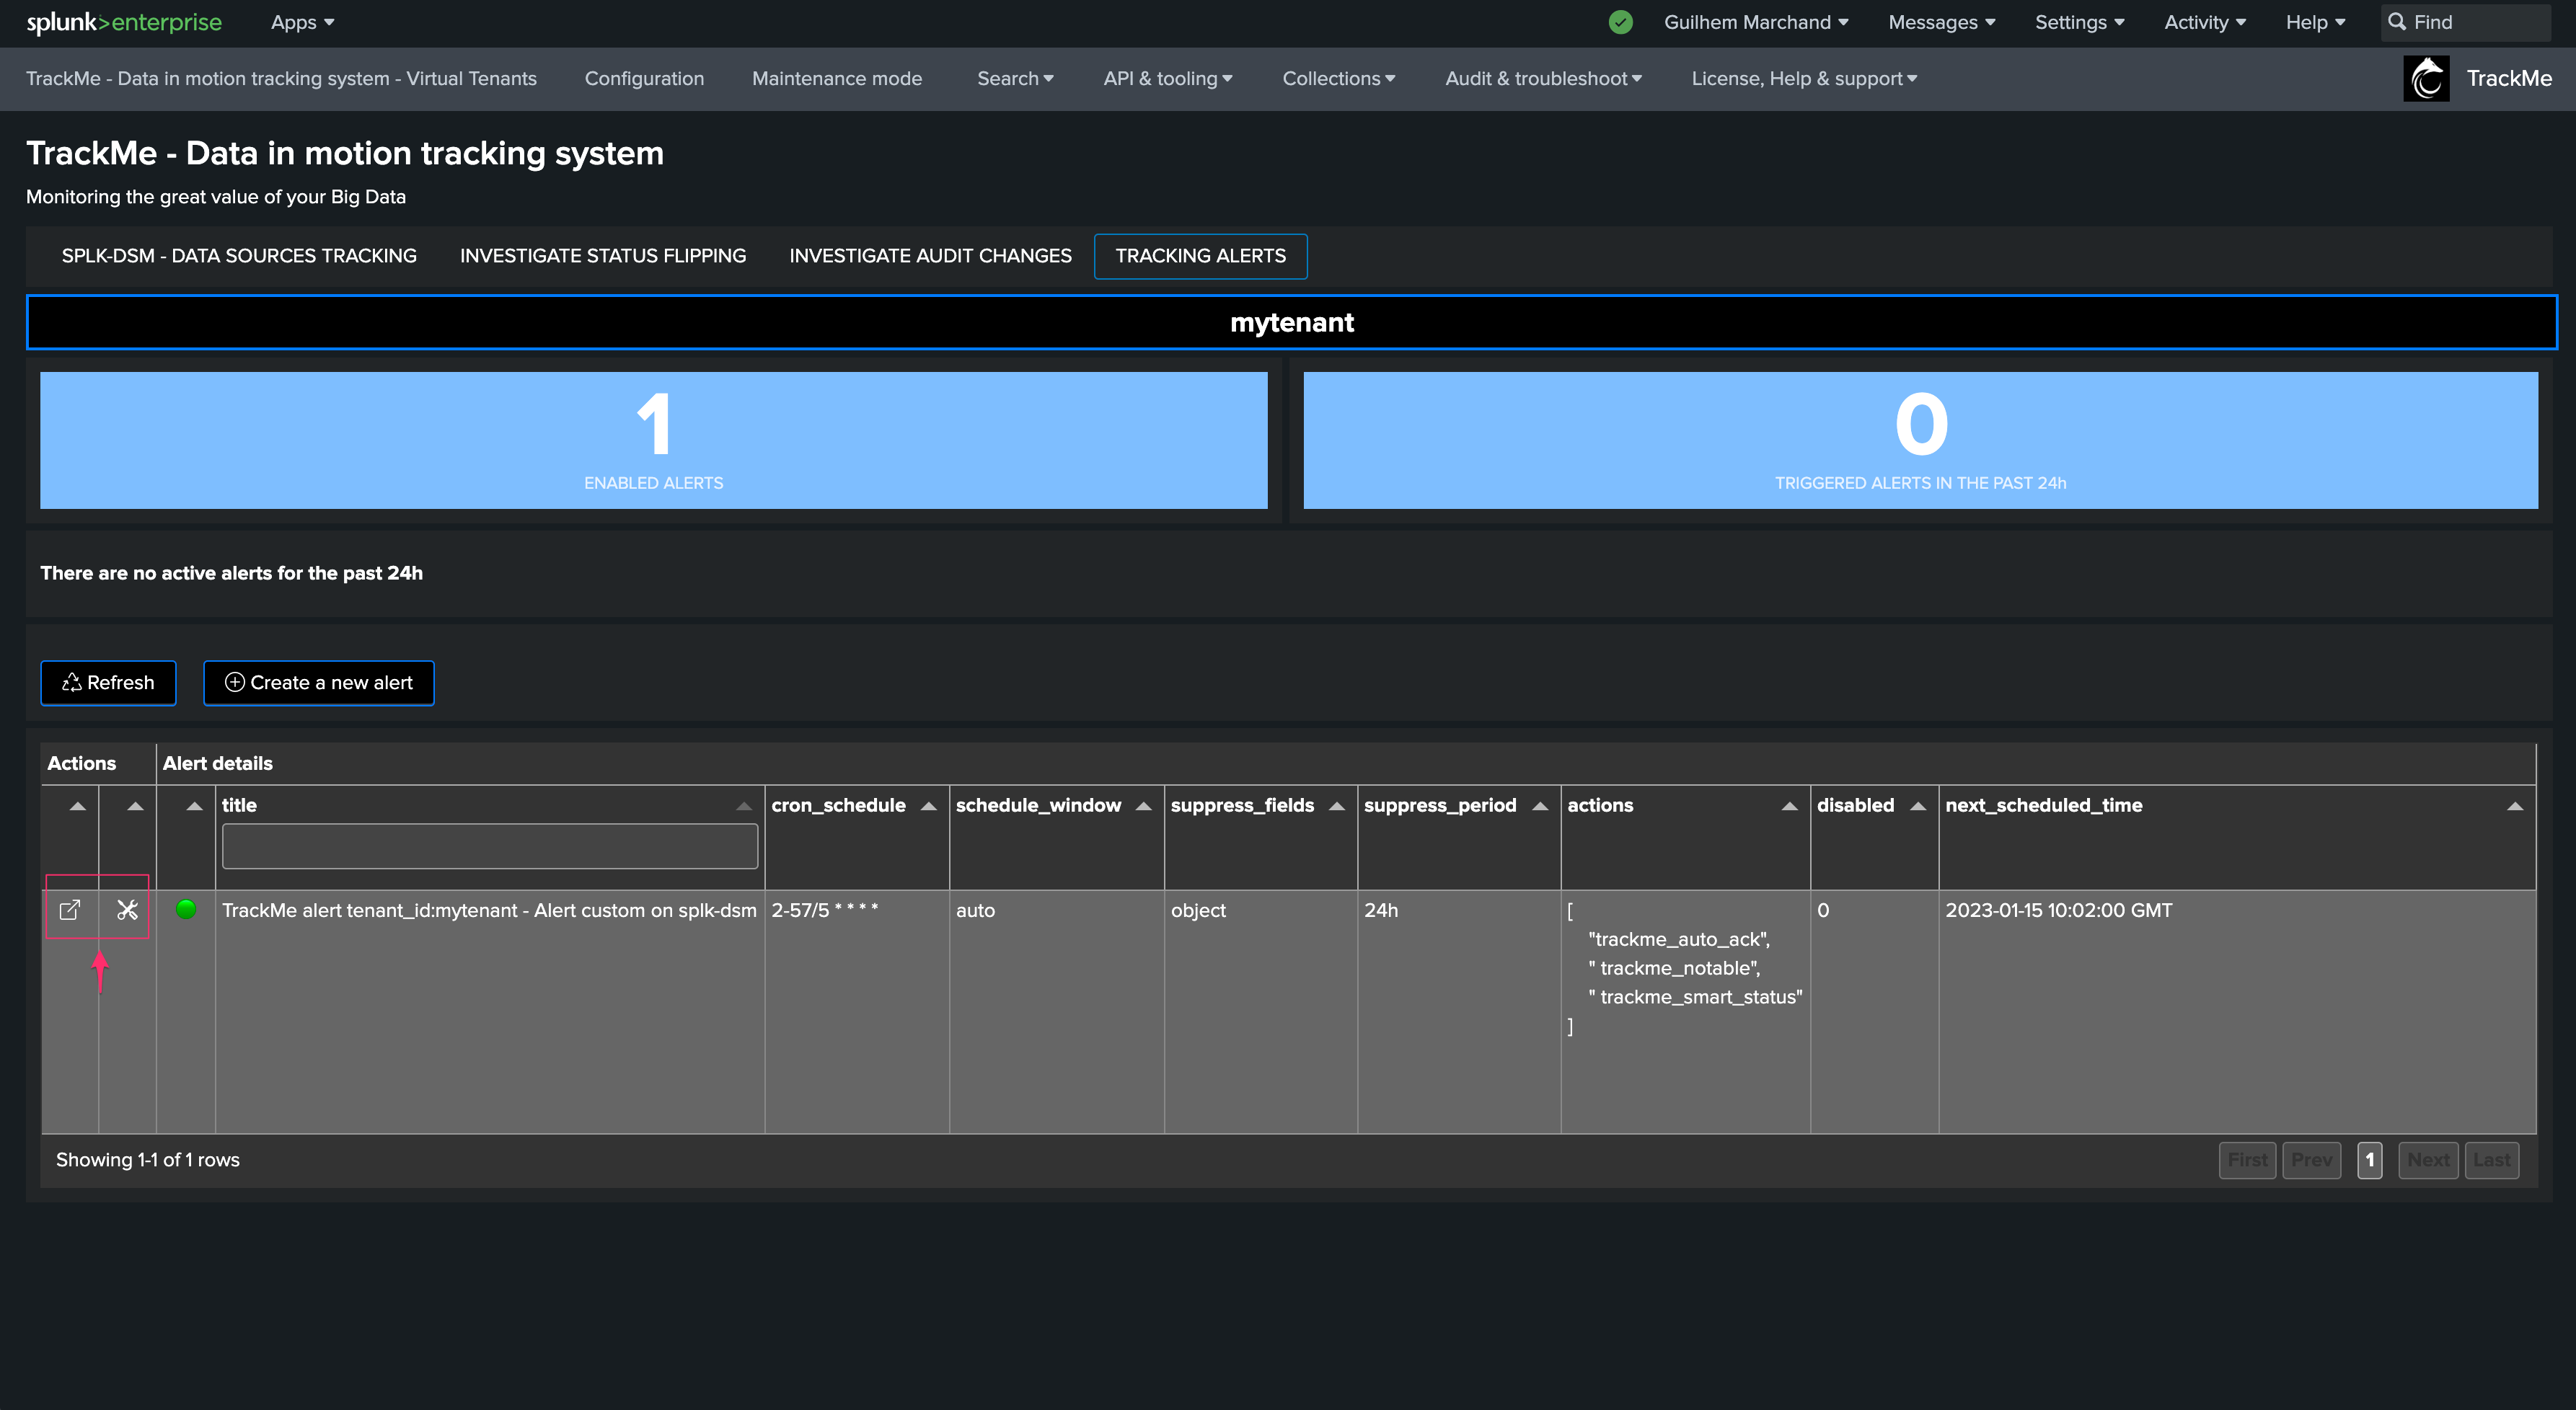Open the Apps dropdown
The width and height of the screenshot is (2576, 1410).
[302, 22]
